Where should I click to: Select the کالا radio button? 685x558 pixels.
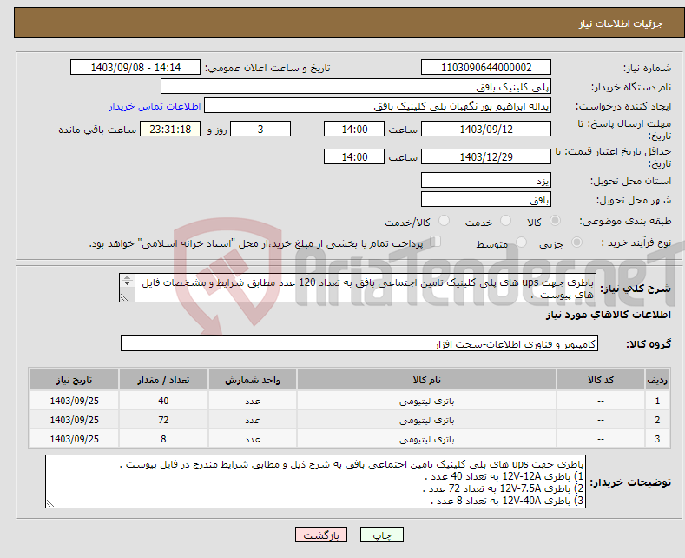click(555, 221)
